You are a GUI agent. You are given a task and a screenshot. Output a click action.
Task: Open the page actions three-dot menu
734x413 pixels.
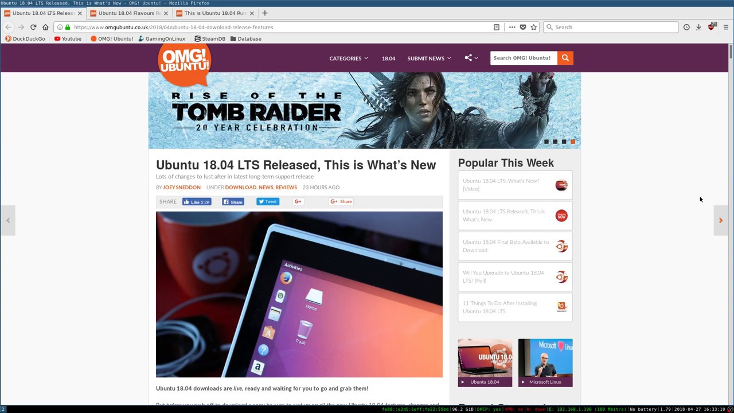512,27
